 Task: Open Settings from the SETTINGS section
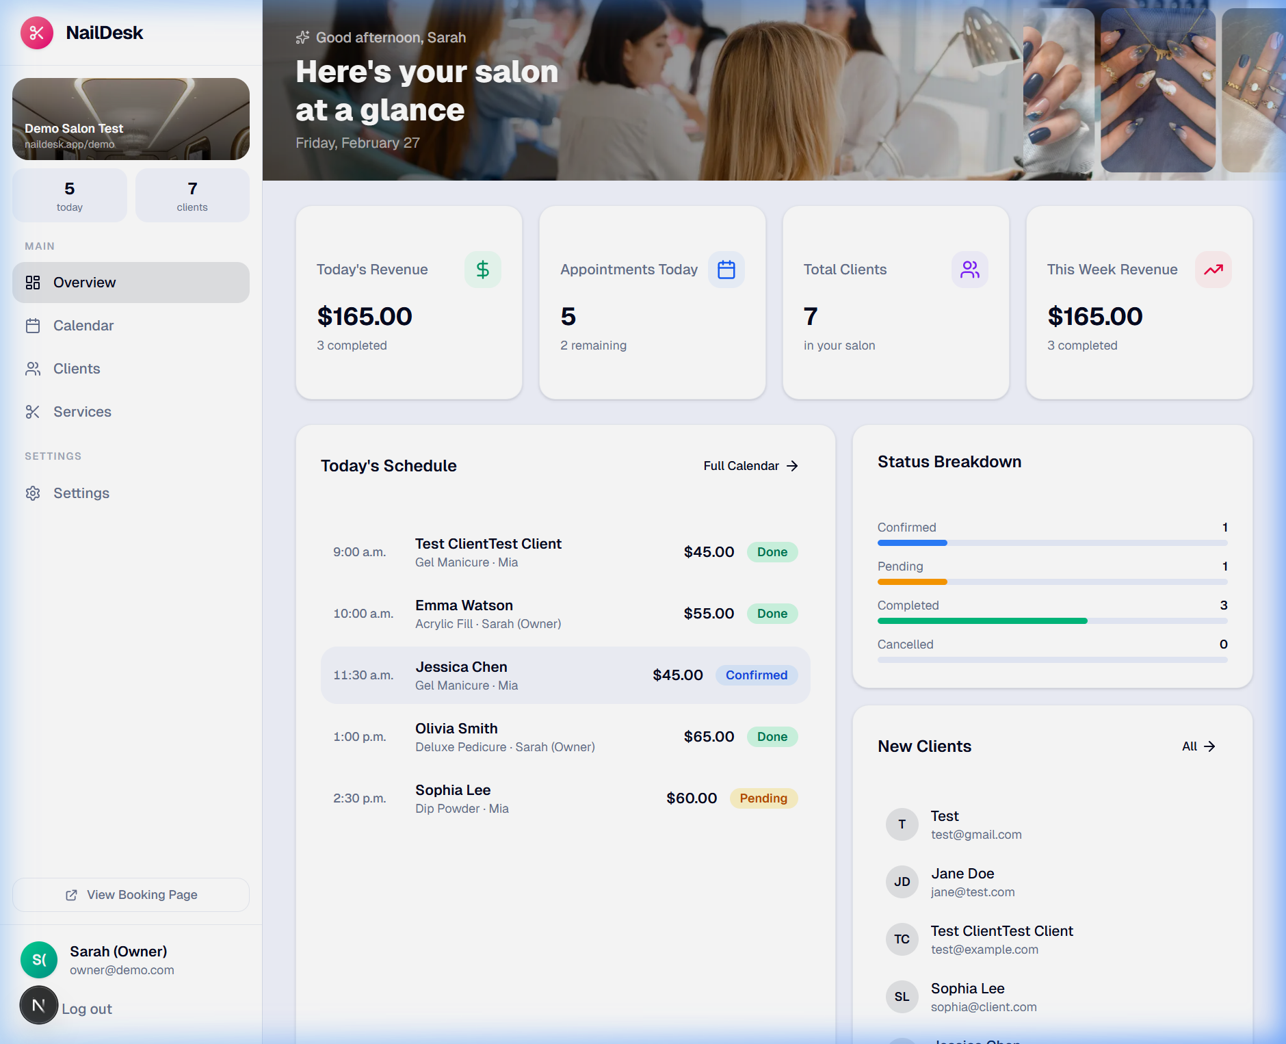pyautogui.click(x=81, y=493)
